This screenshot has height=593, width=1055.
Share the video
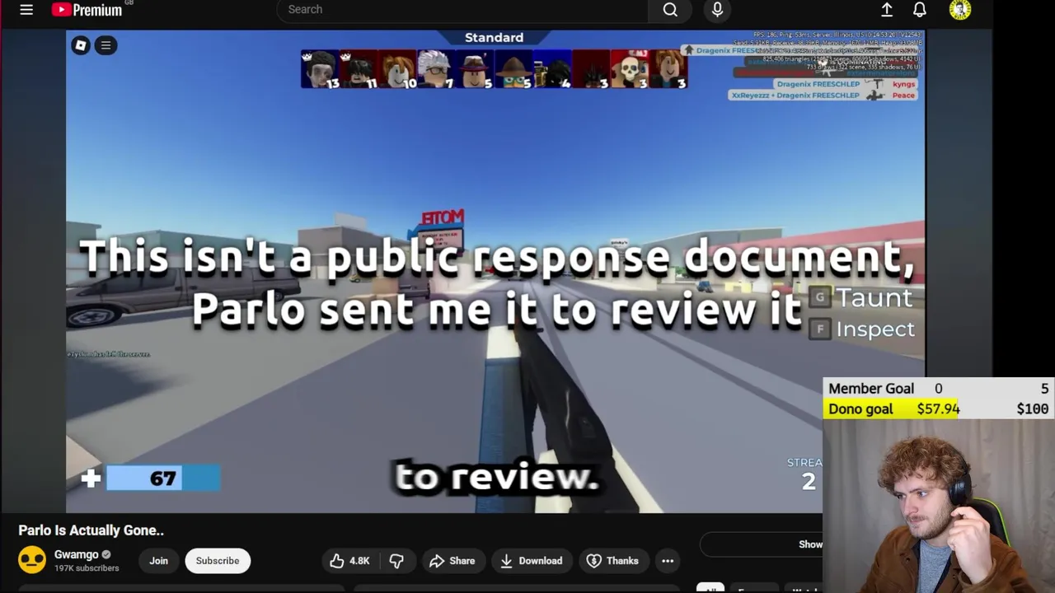[x=452, y=561]
